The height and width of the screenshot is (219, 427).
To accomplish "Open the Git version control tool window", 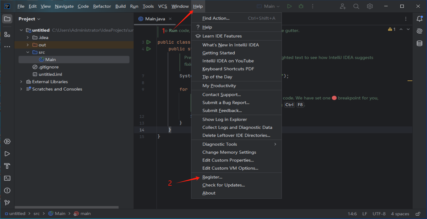I will 7,203.
